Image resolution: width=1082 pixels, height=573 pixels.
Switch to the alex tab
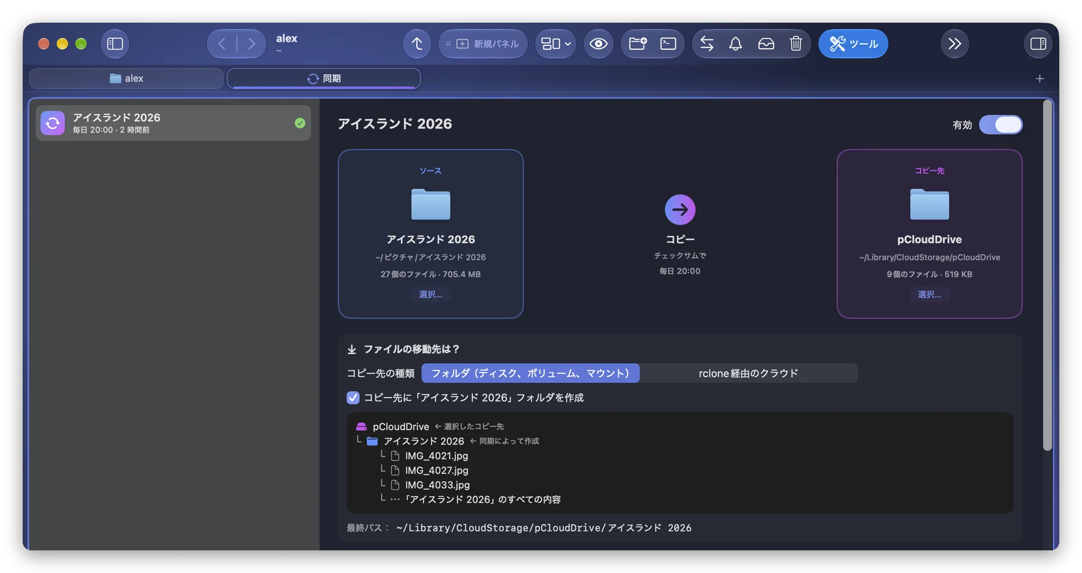(x=127, y=78)
